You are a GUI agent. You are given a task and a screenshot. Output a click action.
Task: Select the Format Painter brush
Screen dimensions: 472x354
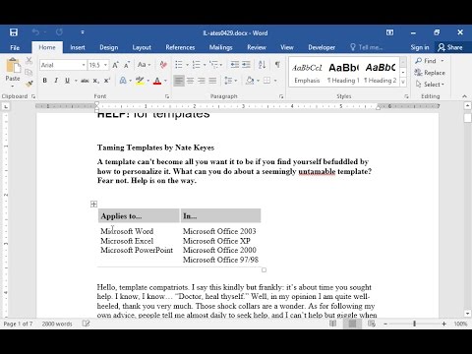point(29,84)
